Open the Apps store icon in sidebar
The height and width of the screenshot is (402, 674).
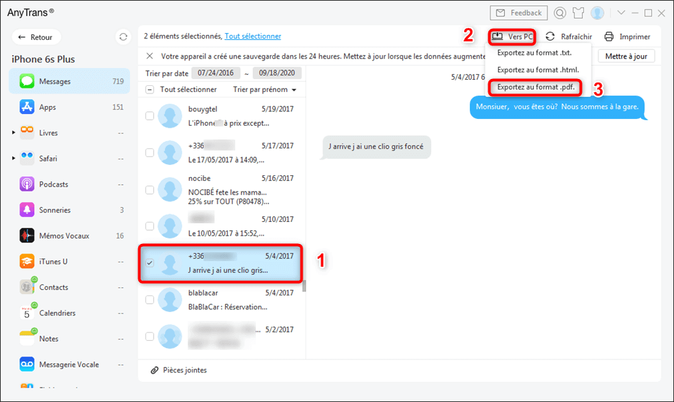(x=27, y=107)
